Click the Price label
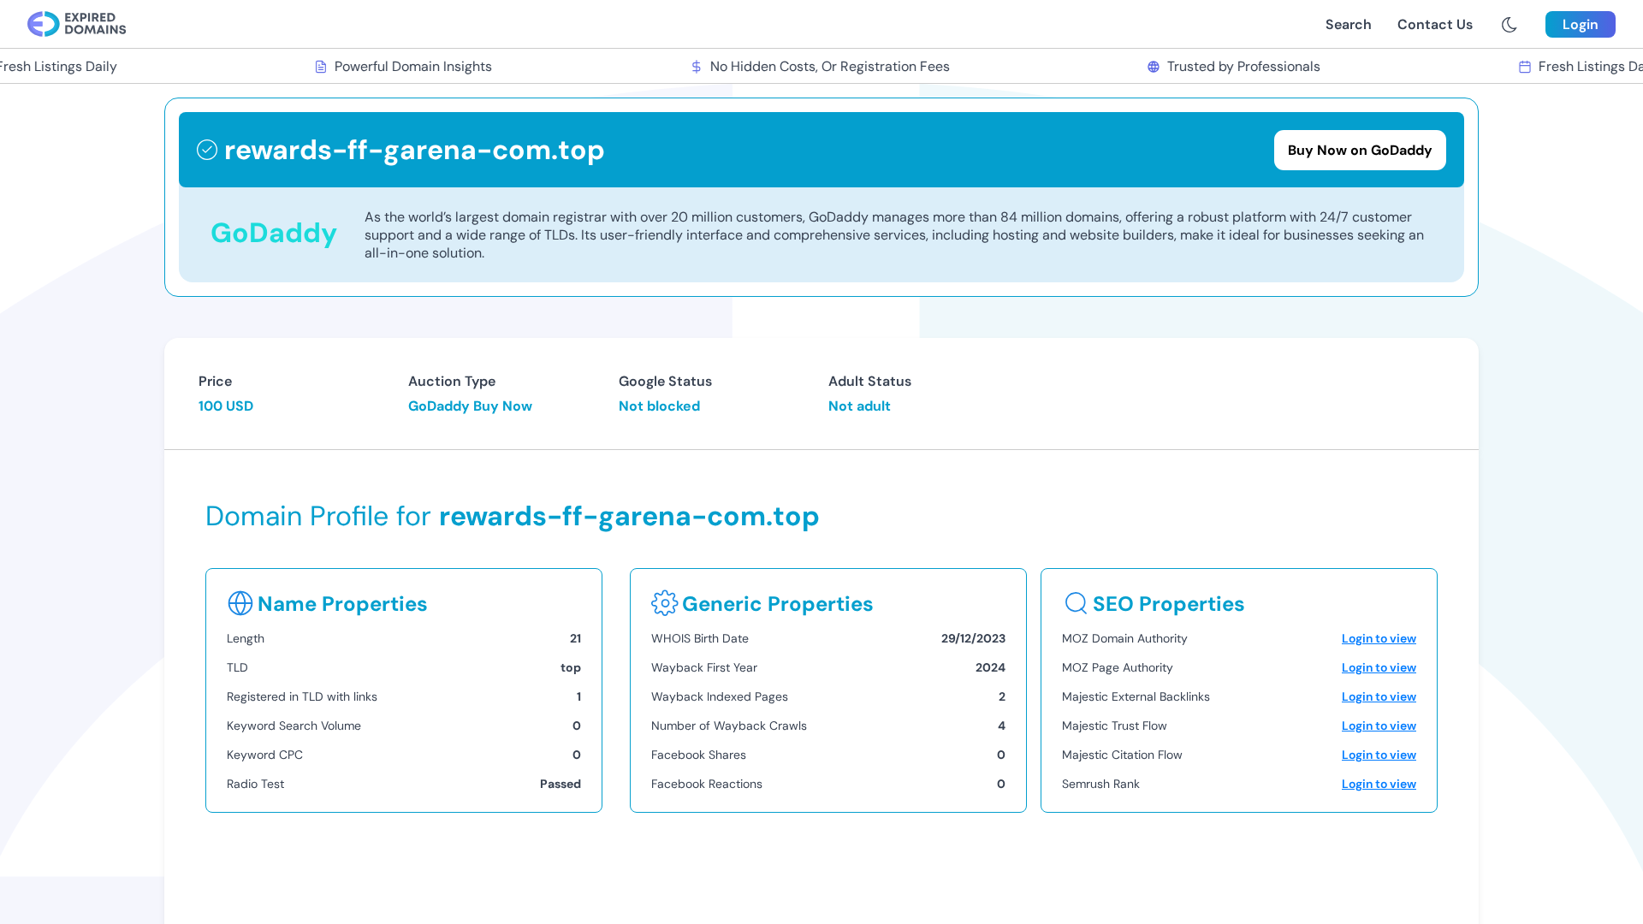The width and height of the screenshot is (1643, 924). tap(215, 382)
